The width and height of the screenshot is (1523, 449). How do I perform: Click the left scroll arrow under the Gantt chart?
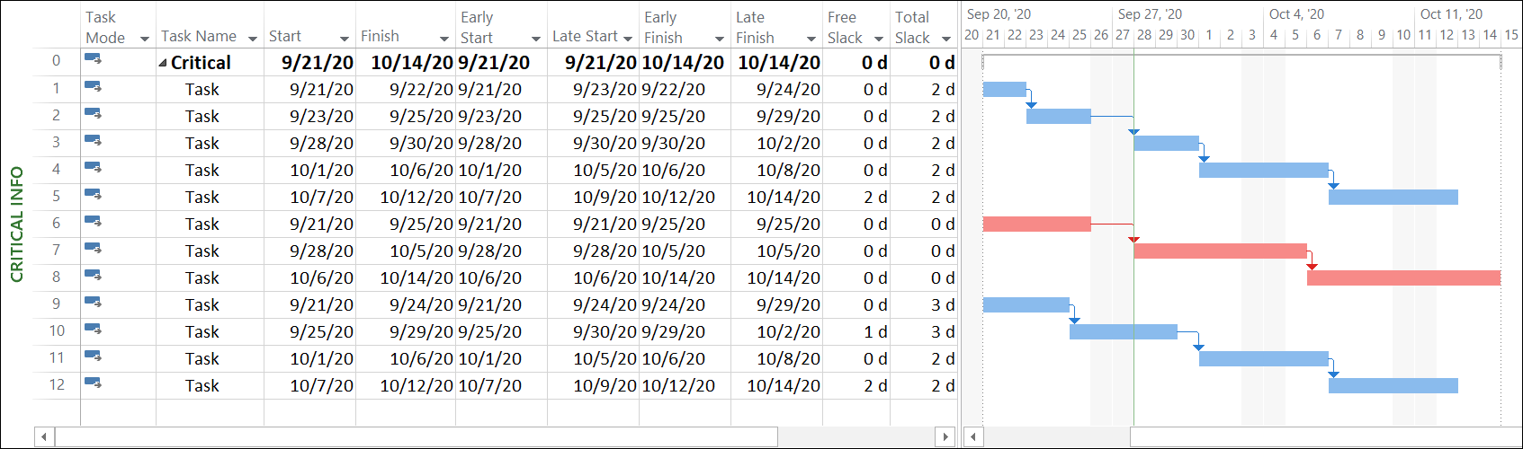pos(973,437)
